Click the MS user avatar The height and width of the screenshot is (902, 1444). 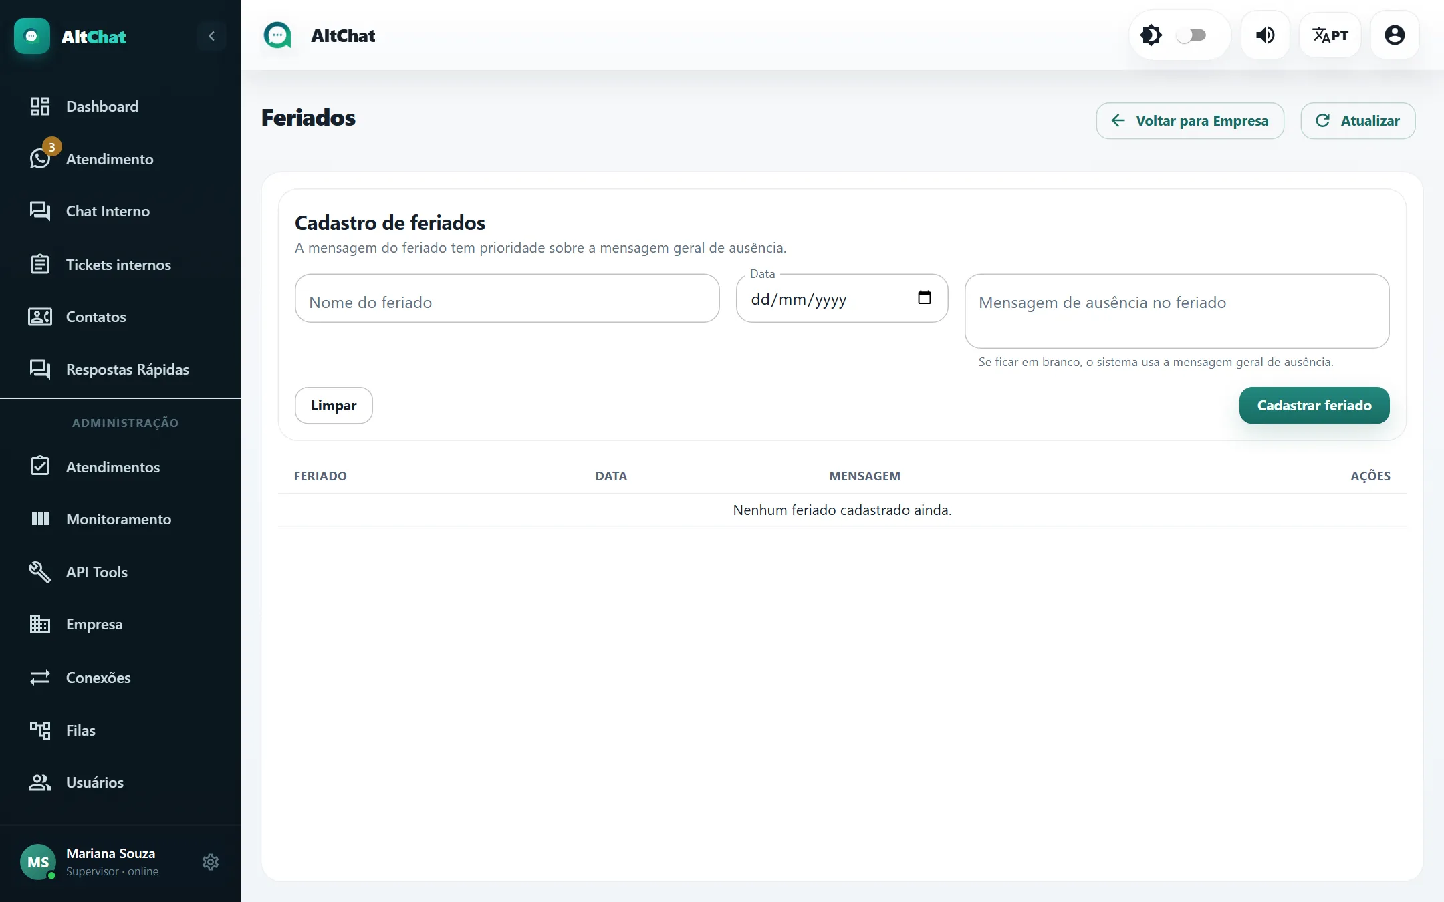pos(38,862)
